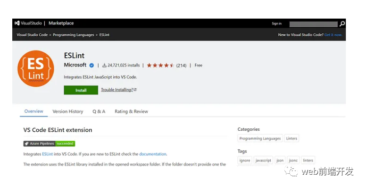Open the Q & A tab
The image size is (365, 187).
[99, 112]
